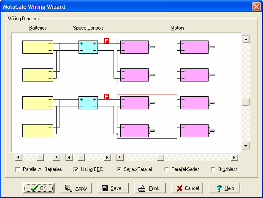This screenshot has width=263, height=198.
Task: Click the lower red fuse F icon
Action: tap(106, 97)
